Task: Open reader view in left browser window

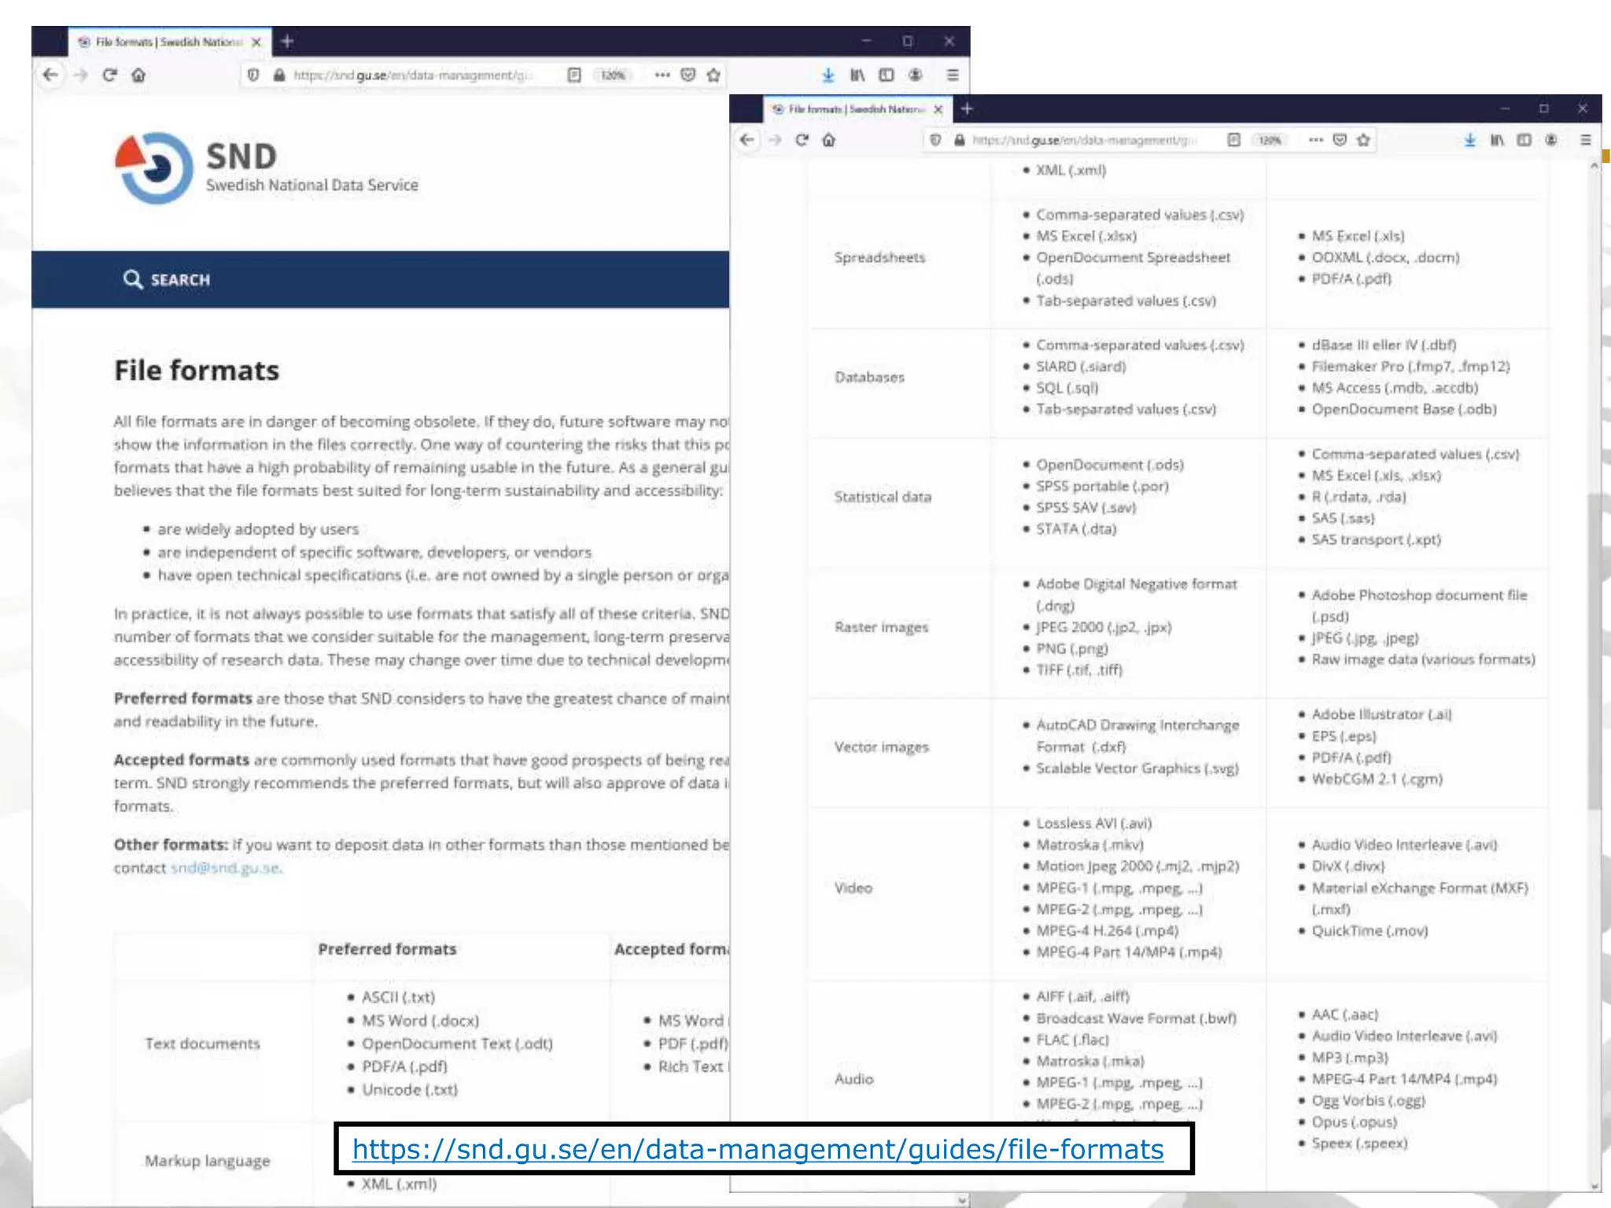Action: pyautogui.click(x=574, y=75)
